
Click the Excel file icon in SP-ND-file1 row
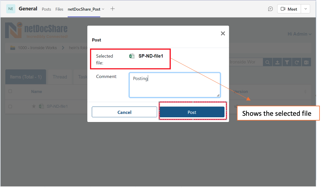point(41,106)
